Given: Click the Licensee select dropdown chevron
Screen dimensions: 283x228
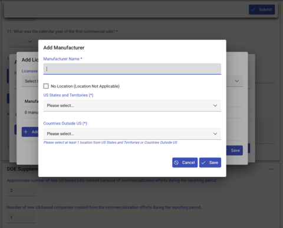Looking at the screenshot, I should tap(237, 81).
